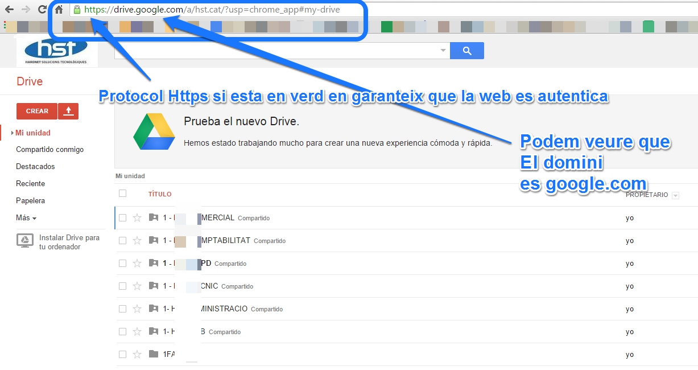This screenshot has height=370, width=698.
Task: Open the browser home page icon
Action: pyautogui.click(x=59, y=10)
